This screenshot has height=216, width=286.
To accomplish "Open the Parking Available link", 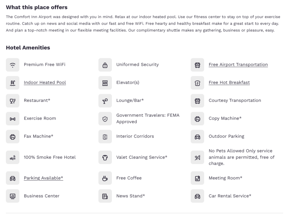I will pyautogui.click(x=43, y=178).
